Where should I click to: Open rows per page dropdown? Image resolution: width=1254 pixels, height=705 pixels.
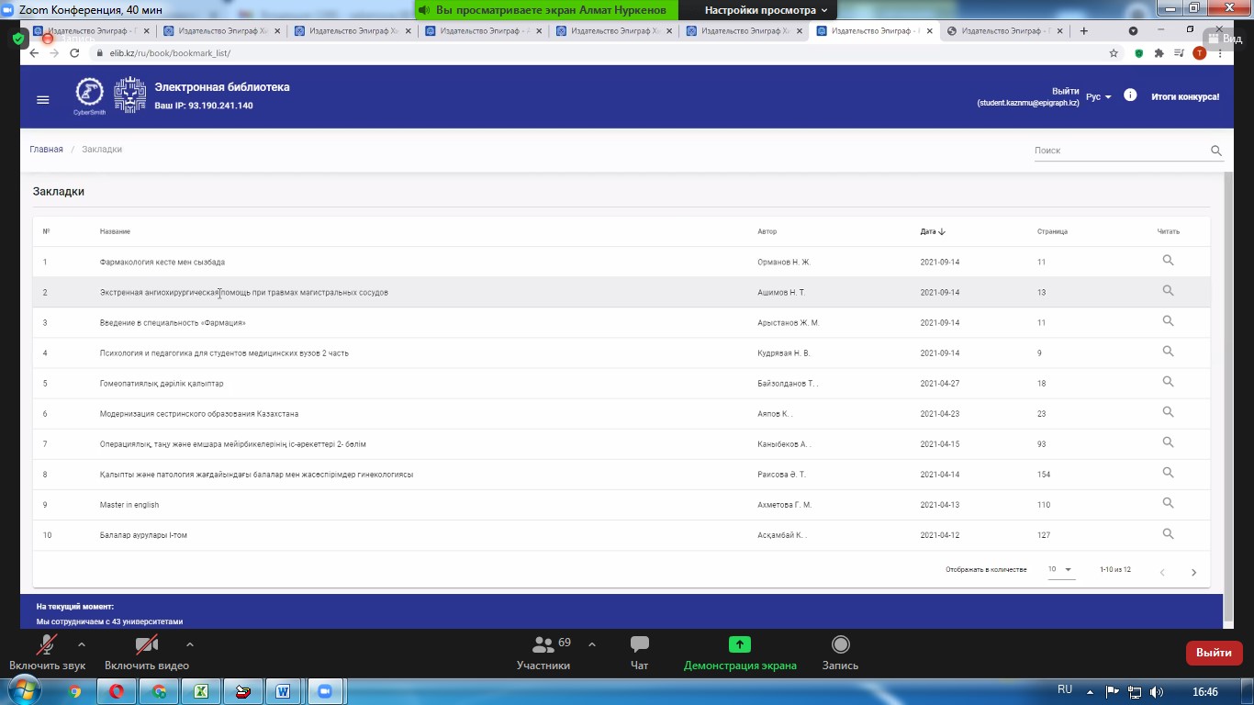point(1060,570)
